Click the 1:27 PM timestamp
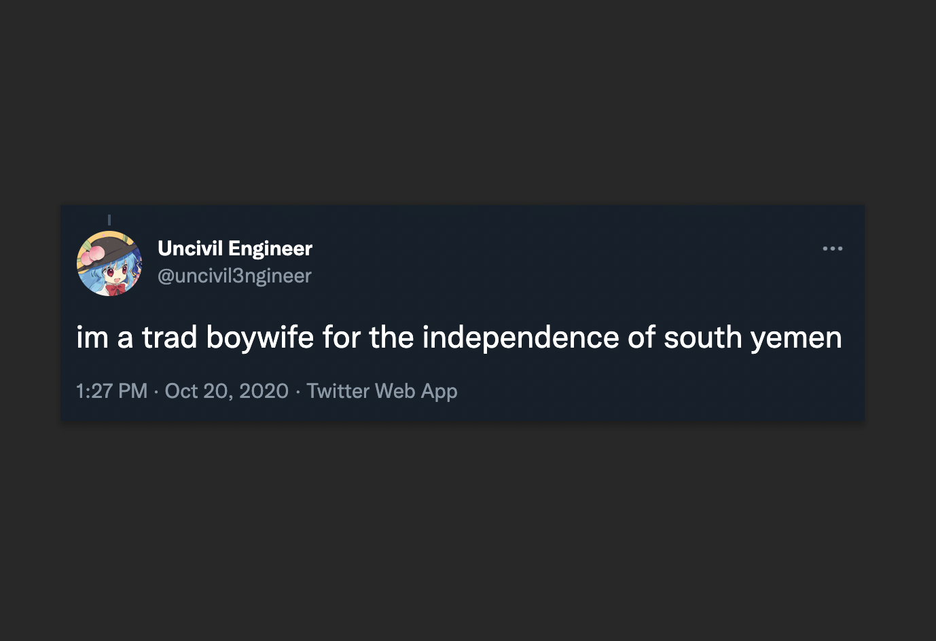The width and height of the screenshot is (936, 641). click(111, 391)
